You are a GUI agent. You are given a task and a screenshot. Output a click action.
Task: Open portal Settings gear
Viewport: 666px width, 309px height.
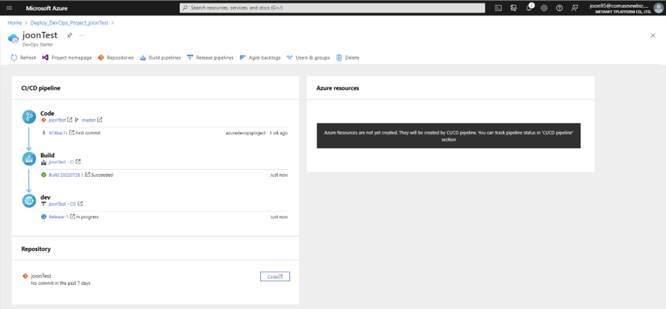coord(544,8)
